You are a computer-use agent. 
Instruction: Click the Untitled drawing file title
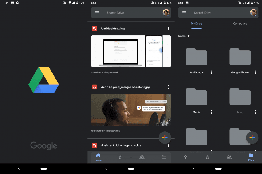(113, 29)
